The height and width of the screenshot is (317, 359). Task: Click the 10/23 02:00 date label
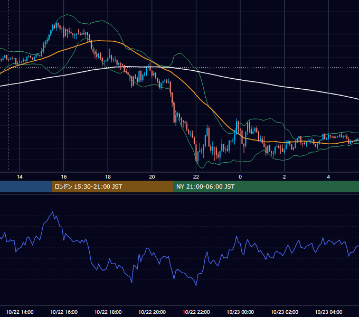285,312
